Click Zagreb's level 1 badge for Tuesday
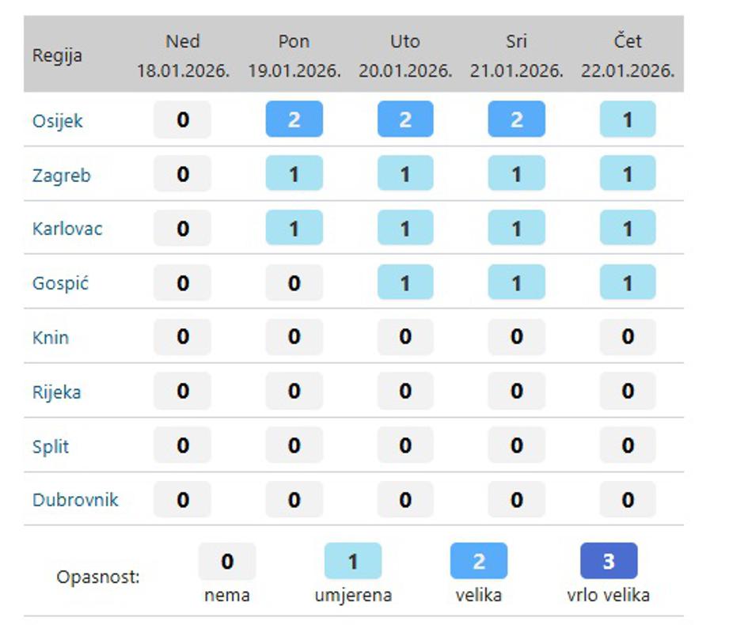This screenshot has width=744, height=625. 405,174
